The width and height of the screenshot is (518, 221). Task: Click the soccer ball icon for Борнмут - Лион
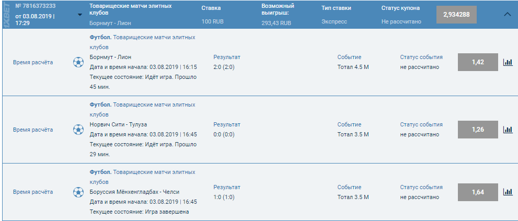78,62
